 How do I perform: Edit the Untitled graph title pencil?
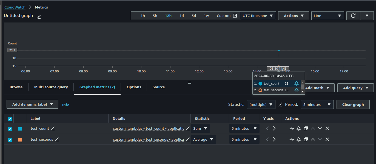coord(39,17)
